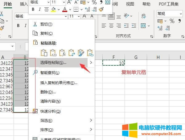This screenshot has width=185, height=140.
Task: Expand the 排序(O) submenu
Action: coord(91,130)
